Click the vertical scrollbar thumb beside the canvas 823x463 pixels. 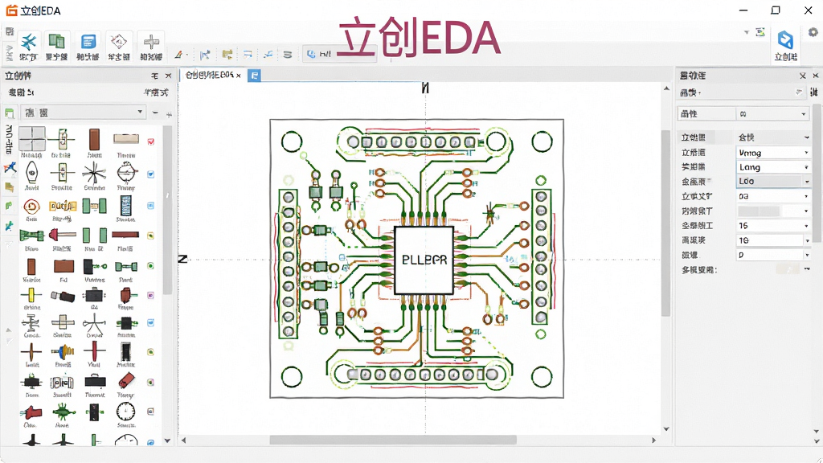click(666, 223)
